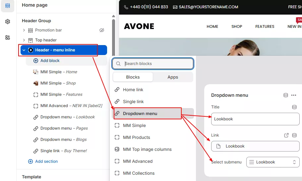302x181 pixels.
Task: Toggle visibility of the Promotion bar
Action: point(102,30)
